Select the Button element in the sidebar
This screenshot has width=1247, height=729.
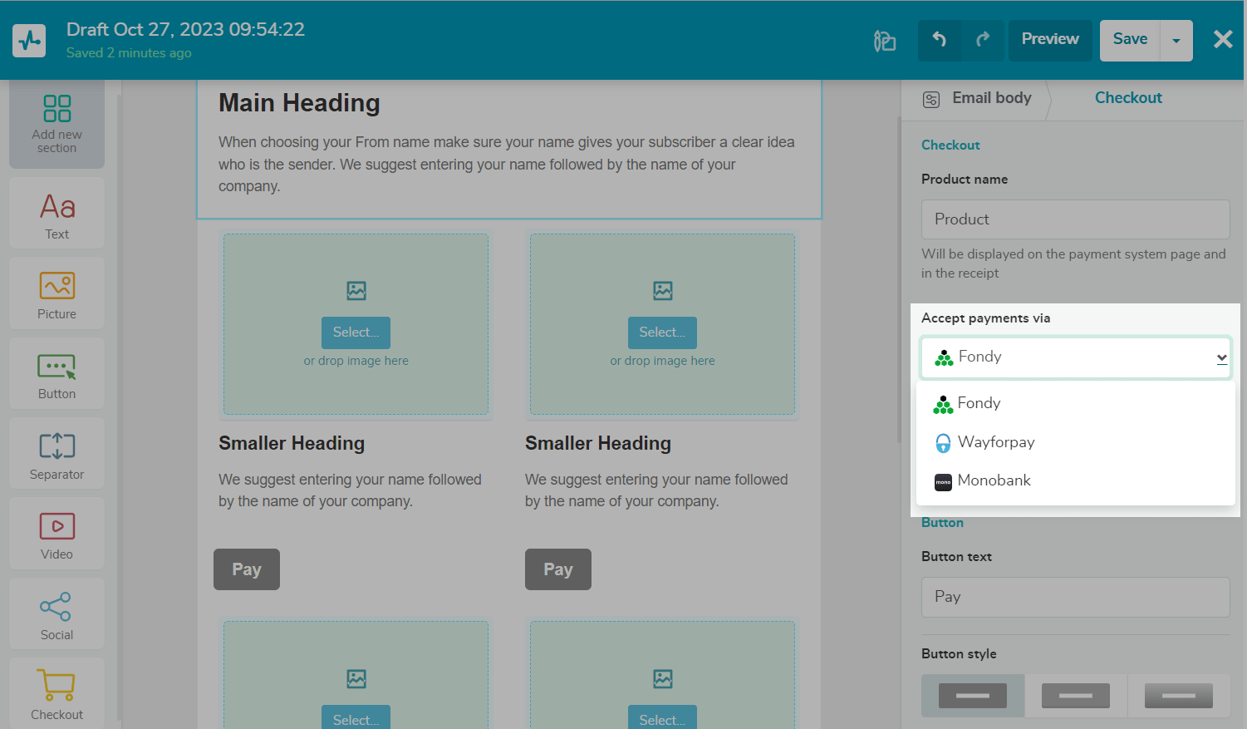click(x=57, y=373)
